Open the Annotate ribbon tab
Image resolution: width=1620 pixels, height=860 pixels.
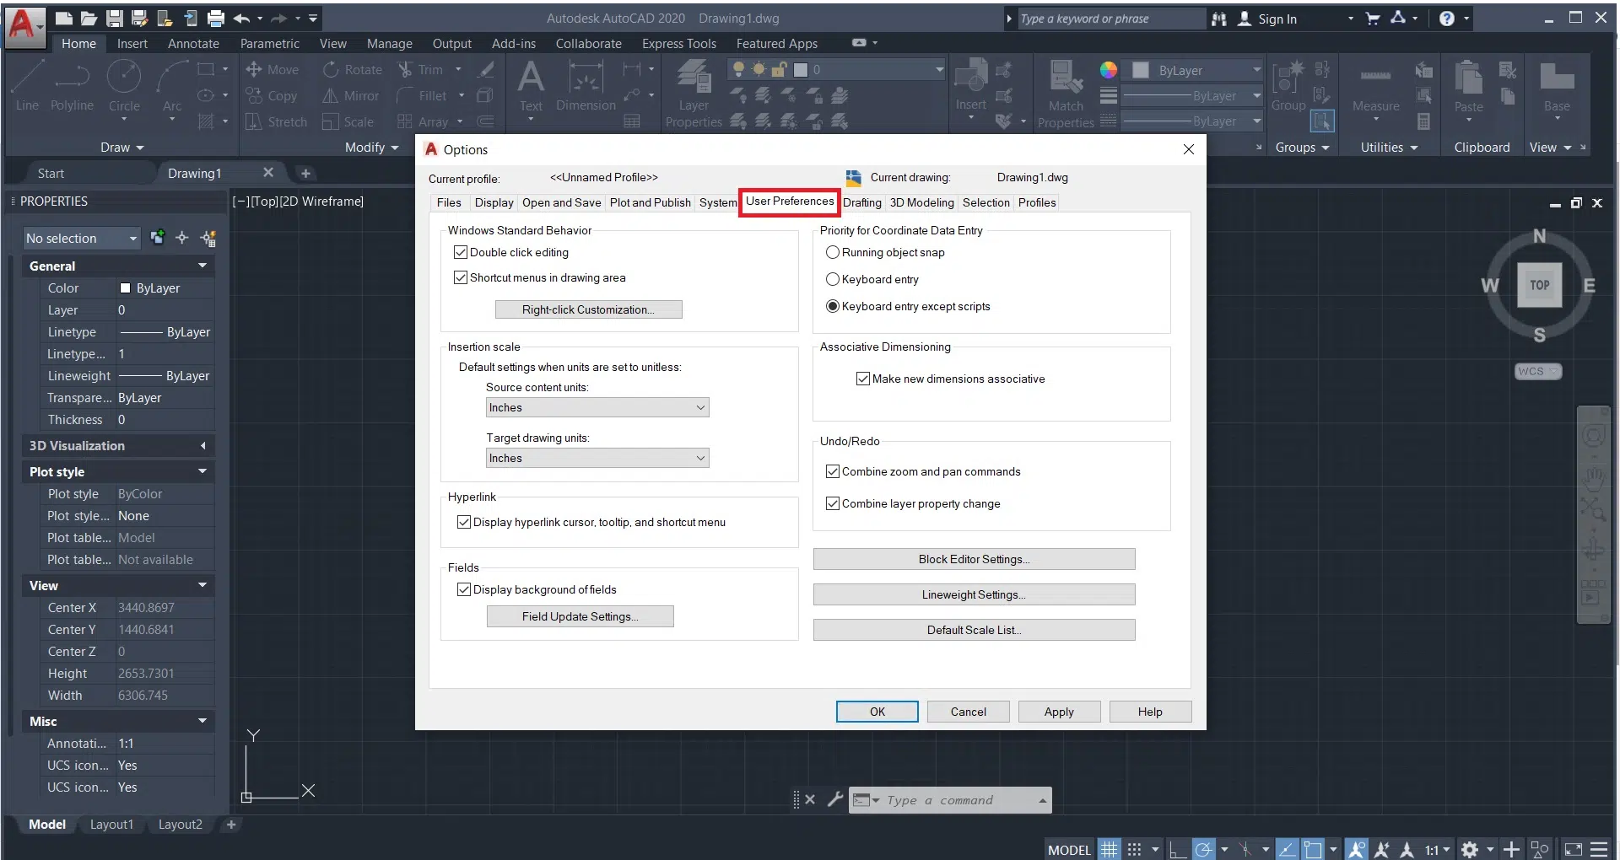193,44
